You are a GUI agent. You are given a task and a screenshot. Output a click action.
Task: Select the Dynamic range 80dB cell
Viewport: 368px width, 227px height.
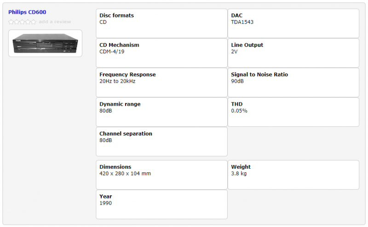161,112
